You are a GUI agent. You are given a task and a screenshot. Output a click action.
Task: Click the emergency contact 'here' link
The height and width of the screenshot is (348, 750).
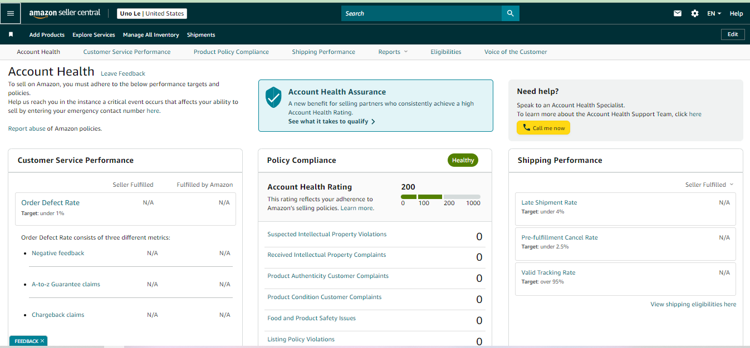tap(153, 111)
